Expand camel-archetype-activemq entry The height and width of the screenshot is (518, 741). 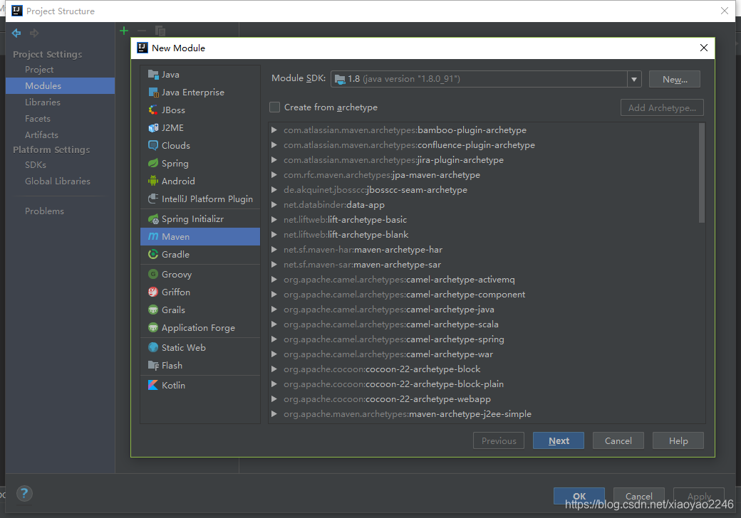pyautogui.click(x=274, y=280)
